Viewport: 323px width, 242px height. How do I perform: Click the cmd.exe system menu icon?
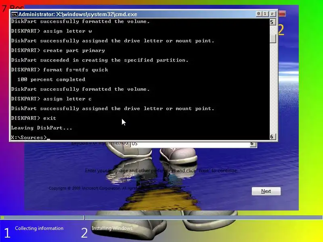click(14, 15)
